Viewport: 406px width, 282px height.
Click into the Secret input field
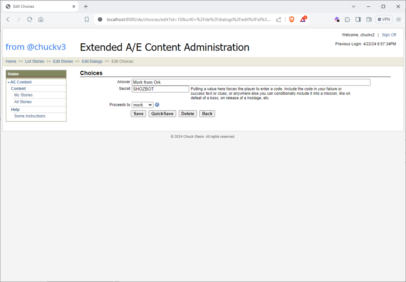click(x=160, y=89)
